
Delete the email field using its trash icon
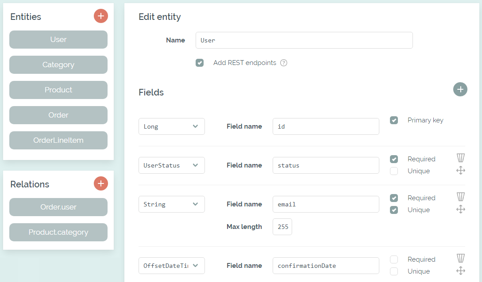(460, 196)
